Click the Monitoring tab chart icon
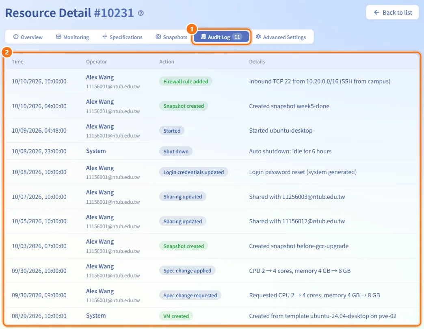The image size is (424, 329). coord(58,37)
